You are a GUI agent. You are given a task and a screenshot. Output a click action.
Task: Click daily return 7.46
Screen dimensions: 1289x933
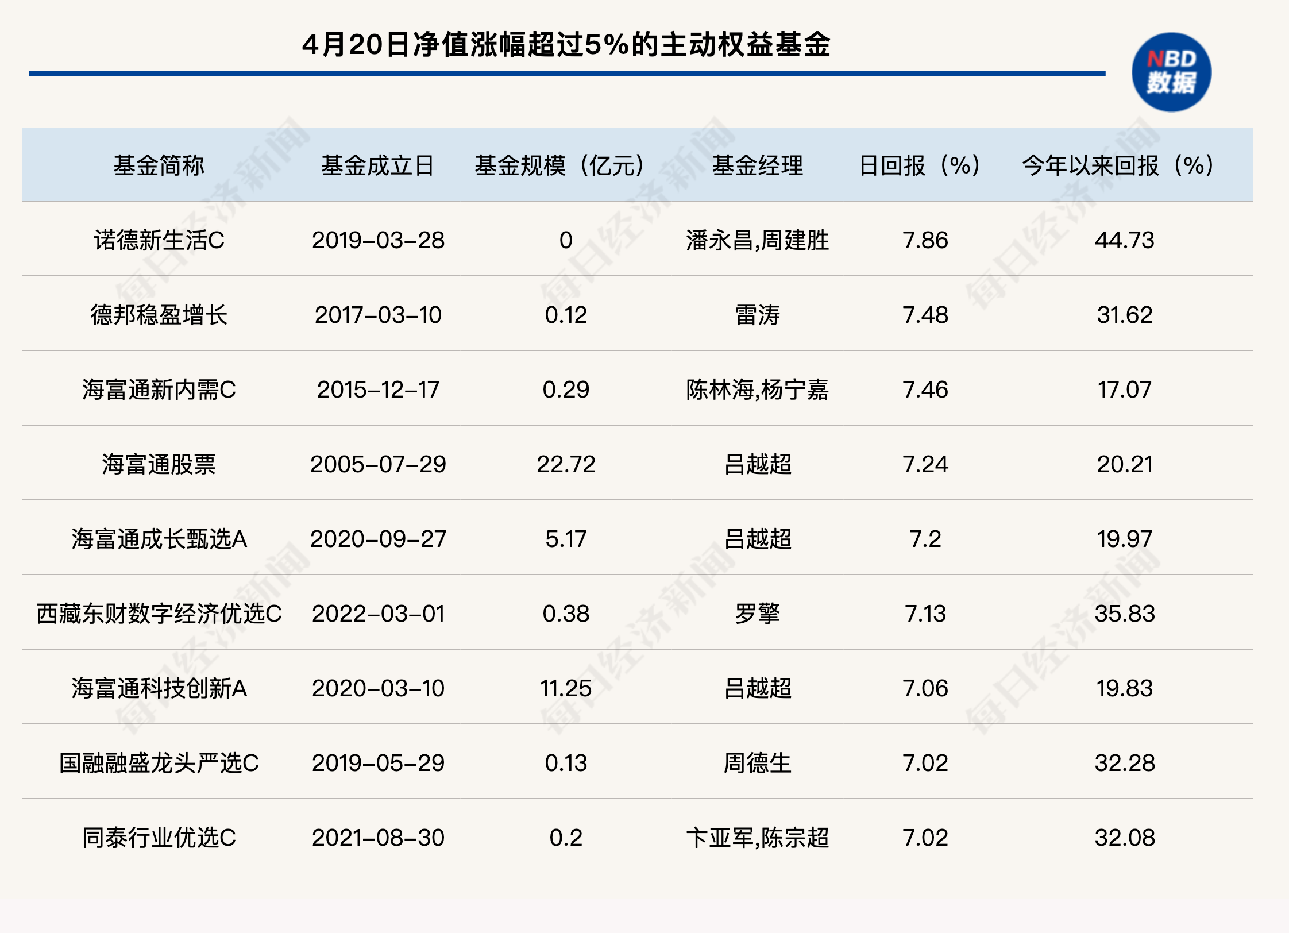click(x=925, y=390)
